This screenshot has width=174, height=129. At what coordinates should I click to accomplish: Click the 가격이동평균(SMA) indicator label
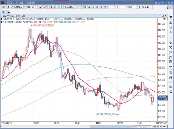(x=12, y=22)
